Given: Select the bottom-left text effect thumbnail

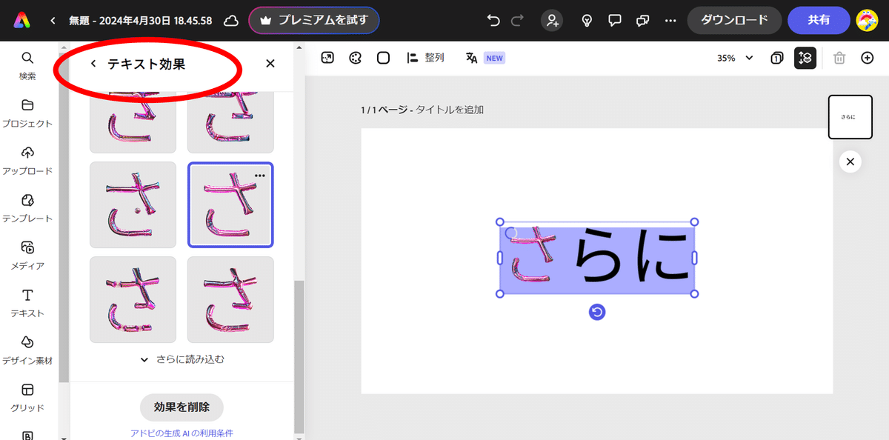Looking at the screenshot, I should (x=133, y=299).
